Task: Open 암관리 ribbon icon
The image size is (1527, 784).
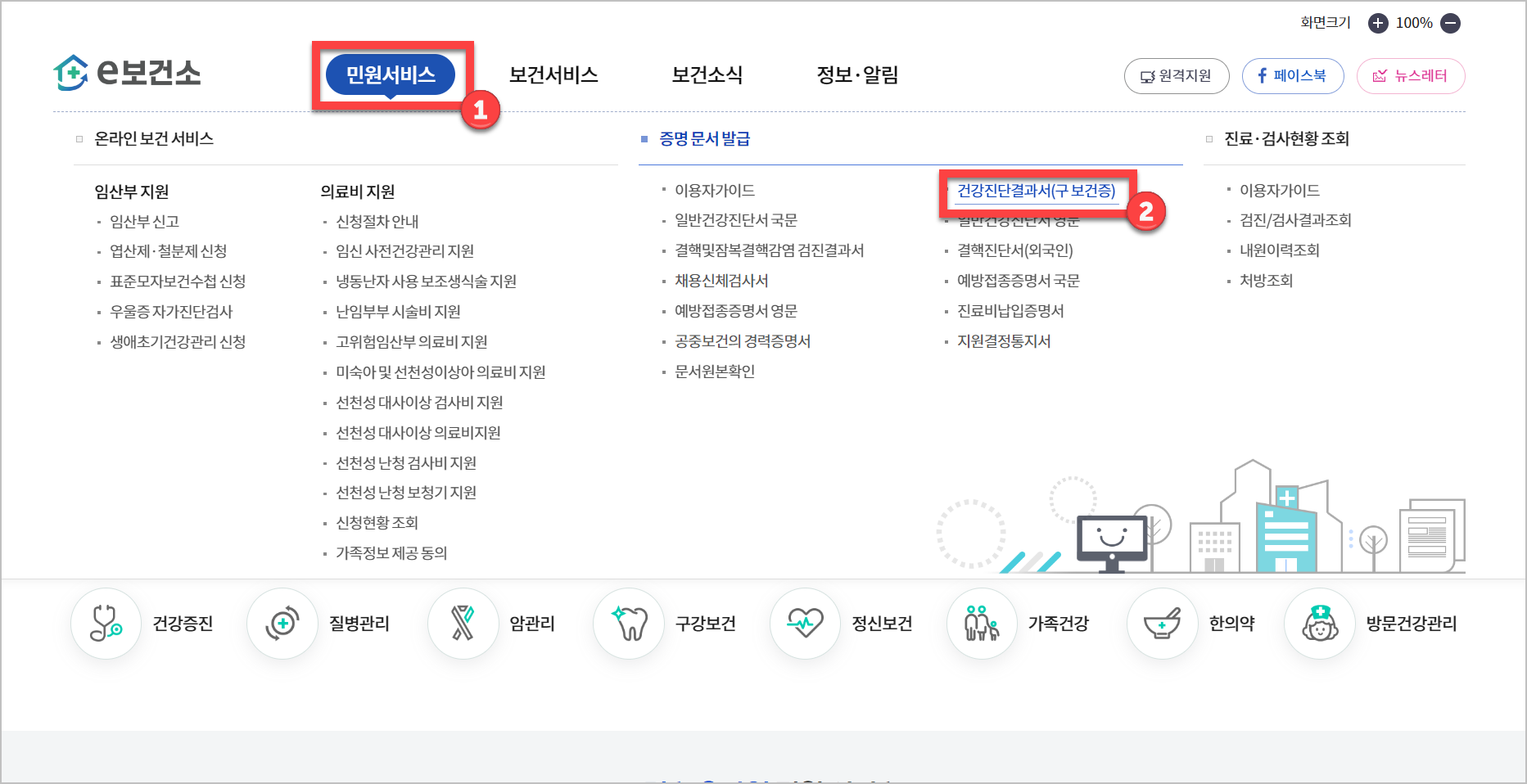Action: pyautogui.click(x=463, y=624)
